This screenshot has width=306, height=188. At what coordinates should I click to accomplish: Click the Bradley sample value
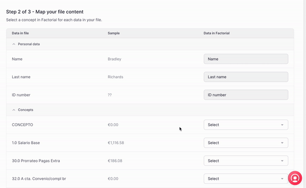pyautogui.click(x=114, y=59)
